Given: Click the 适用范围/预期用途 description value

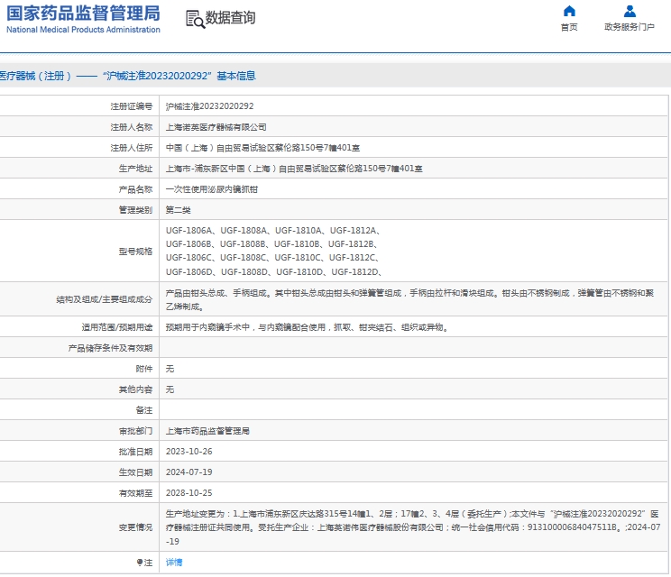Looking at the screenshot, I should click(307, 327).
